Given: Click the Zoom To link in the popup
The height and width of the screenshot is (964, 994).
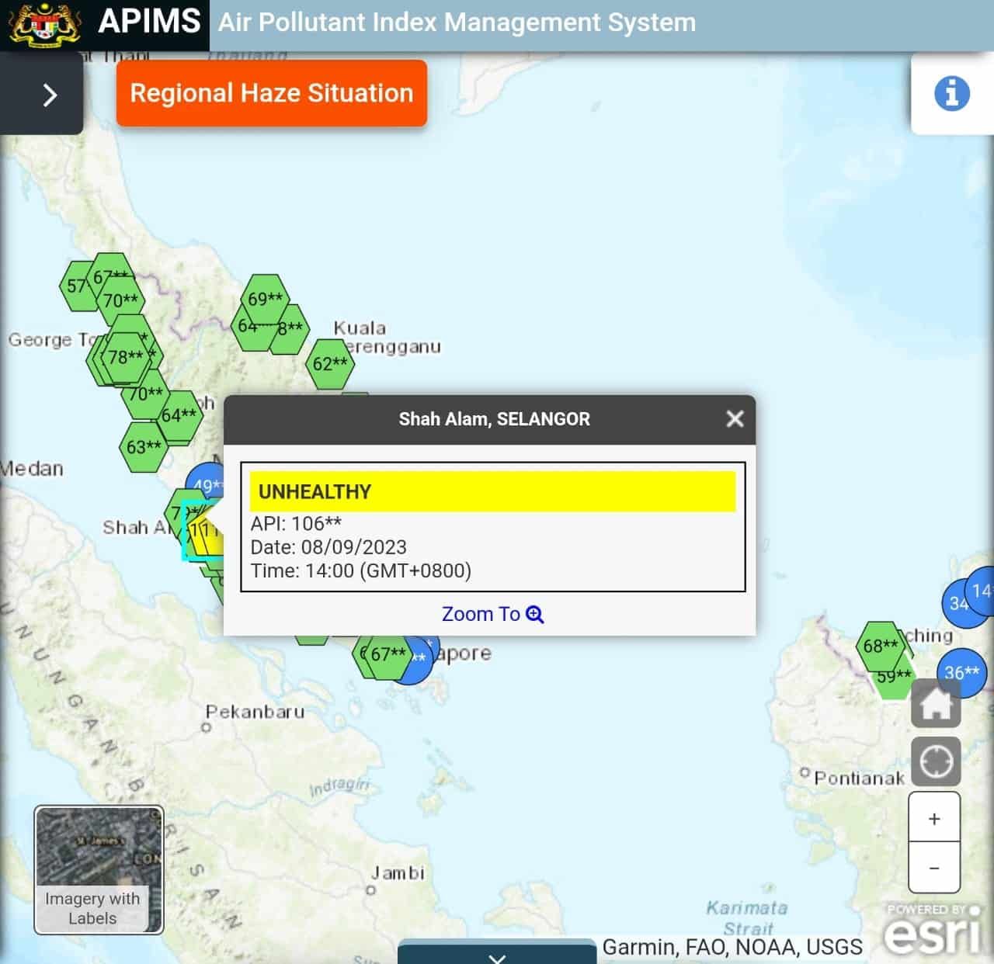Looking at the screenshot, I should pyautogui.click(x=491, y=613).
